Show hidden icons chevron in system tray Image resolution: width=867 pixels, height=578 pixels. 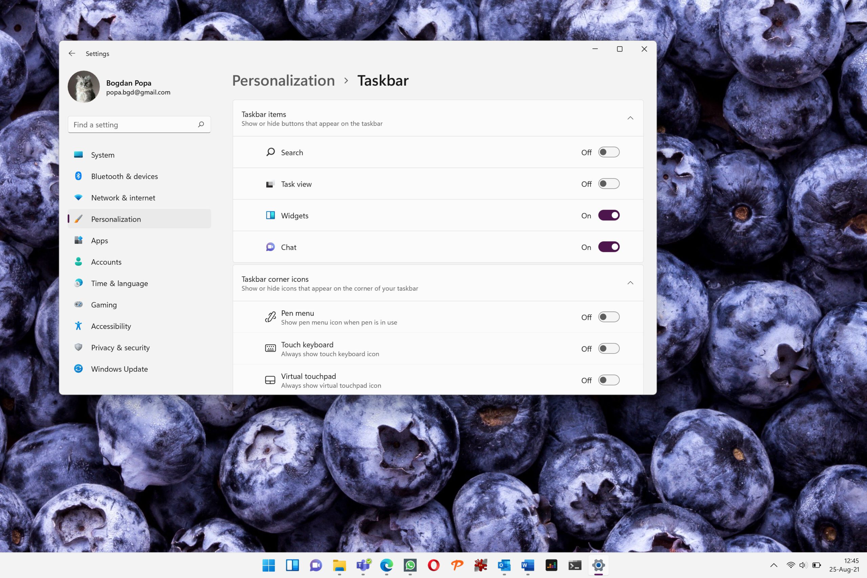774,565
